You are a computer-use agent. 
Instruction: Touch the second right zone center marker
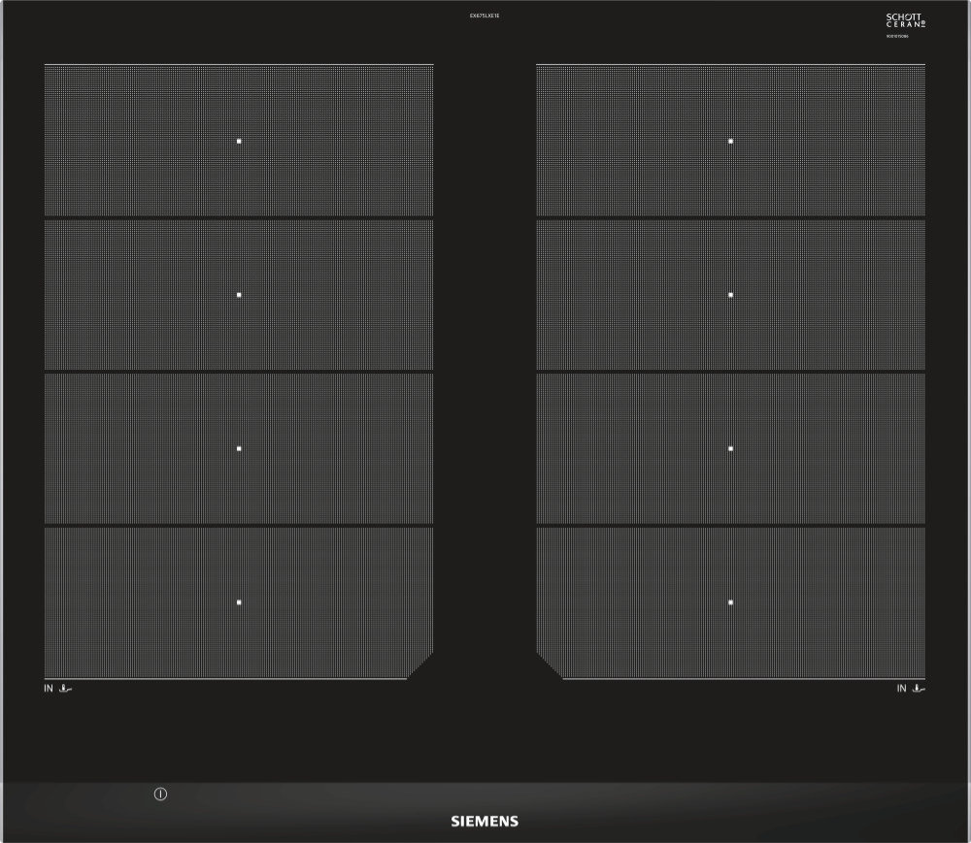(x=731, y=295)
